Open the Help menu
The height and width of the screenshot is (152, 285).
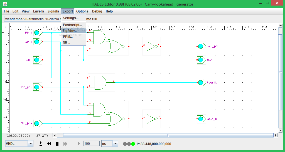point(109,11)
